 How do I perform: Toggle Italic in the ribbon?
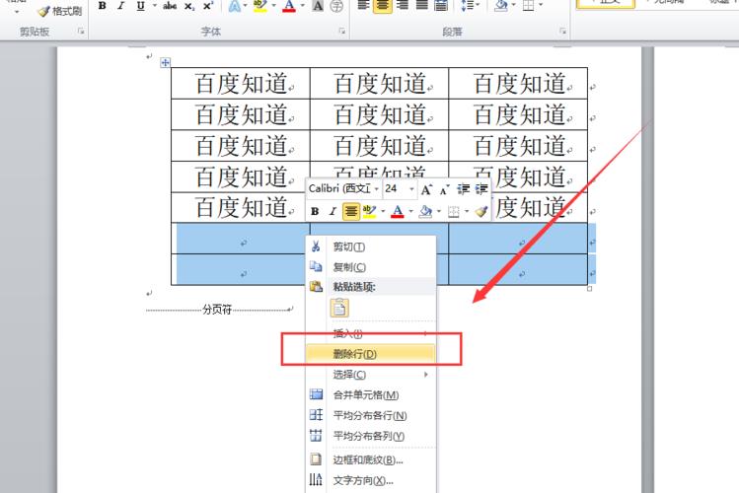point(121,6)
